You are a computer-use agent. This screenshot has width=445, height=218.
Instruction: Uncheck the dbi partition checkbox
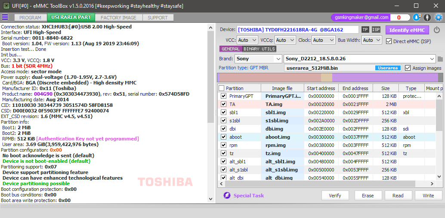coord(223,129)
